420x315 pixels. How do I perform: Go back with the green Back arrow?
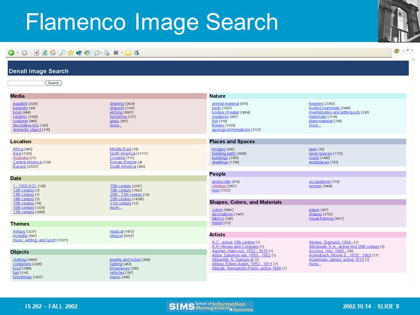click(11, 53)
